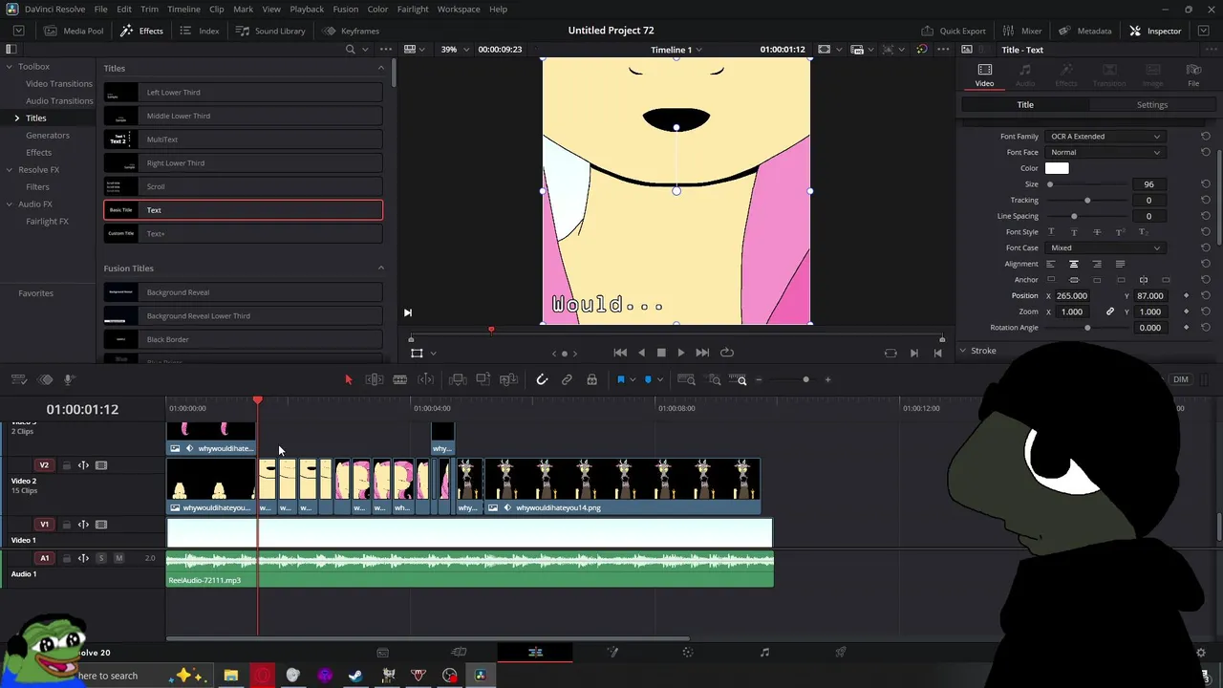Lock the Audio 1 track
The width and height of the screenshot is (1223, 688).
point(66,558)
